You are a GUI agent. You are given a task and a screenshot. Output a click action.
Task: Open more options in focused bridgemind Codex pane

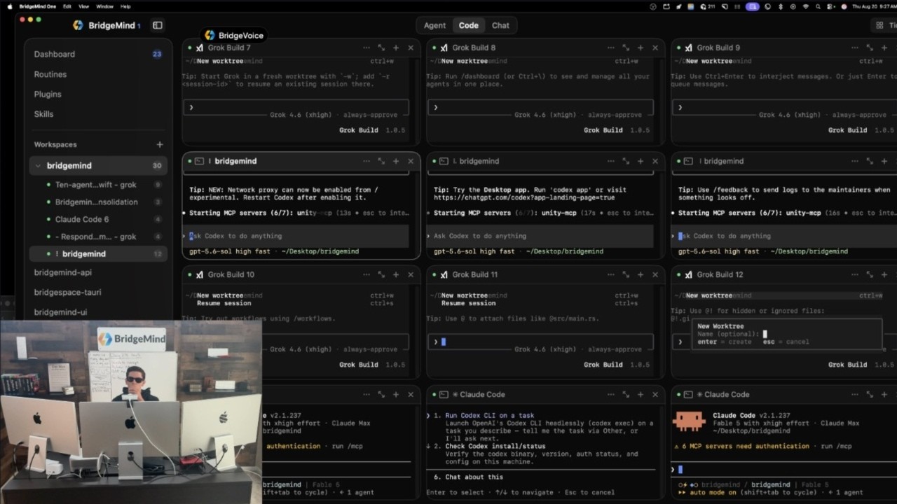366,161
